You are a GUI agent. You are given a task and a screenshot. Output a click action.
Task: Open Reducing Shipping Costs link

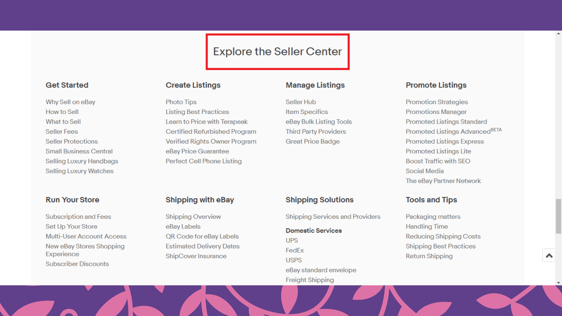pyautogui.click(x=443, y=236)
